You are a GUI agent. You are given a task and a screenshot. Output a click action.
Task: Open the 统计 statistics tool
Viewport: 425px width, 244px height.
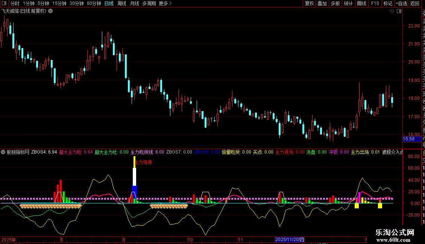pyautogui.click(x=348, y=3)
